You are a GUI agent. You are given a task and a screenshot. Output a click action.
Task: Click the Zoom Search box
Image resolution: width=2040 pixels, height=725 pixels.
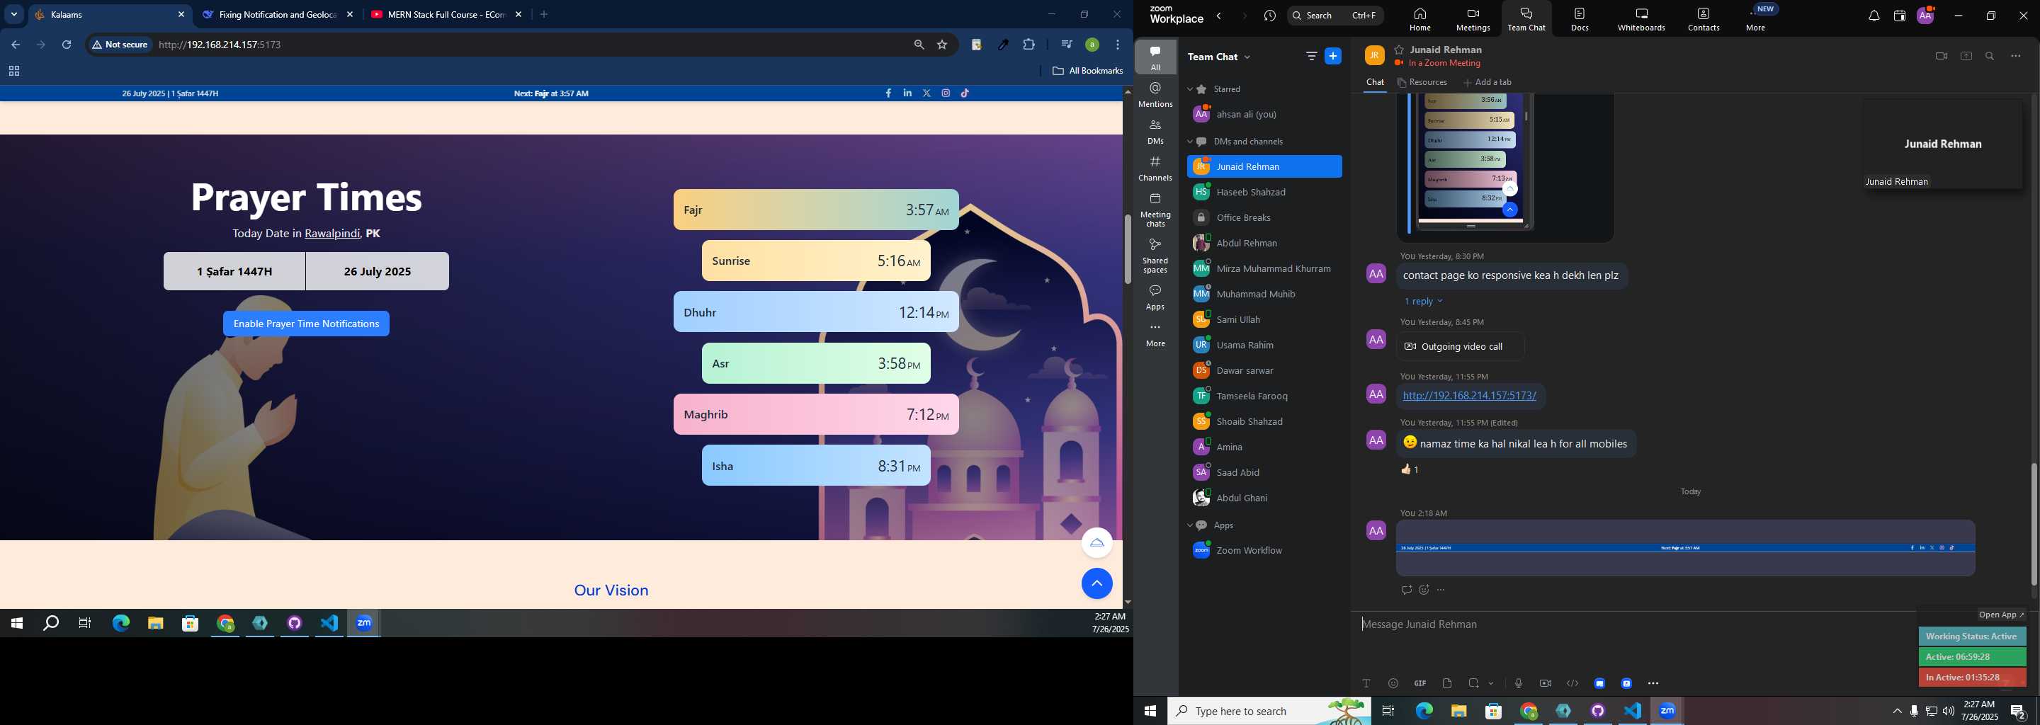tap(1335, 16)
